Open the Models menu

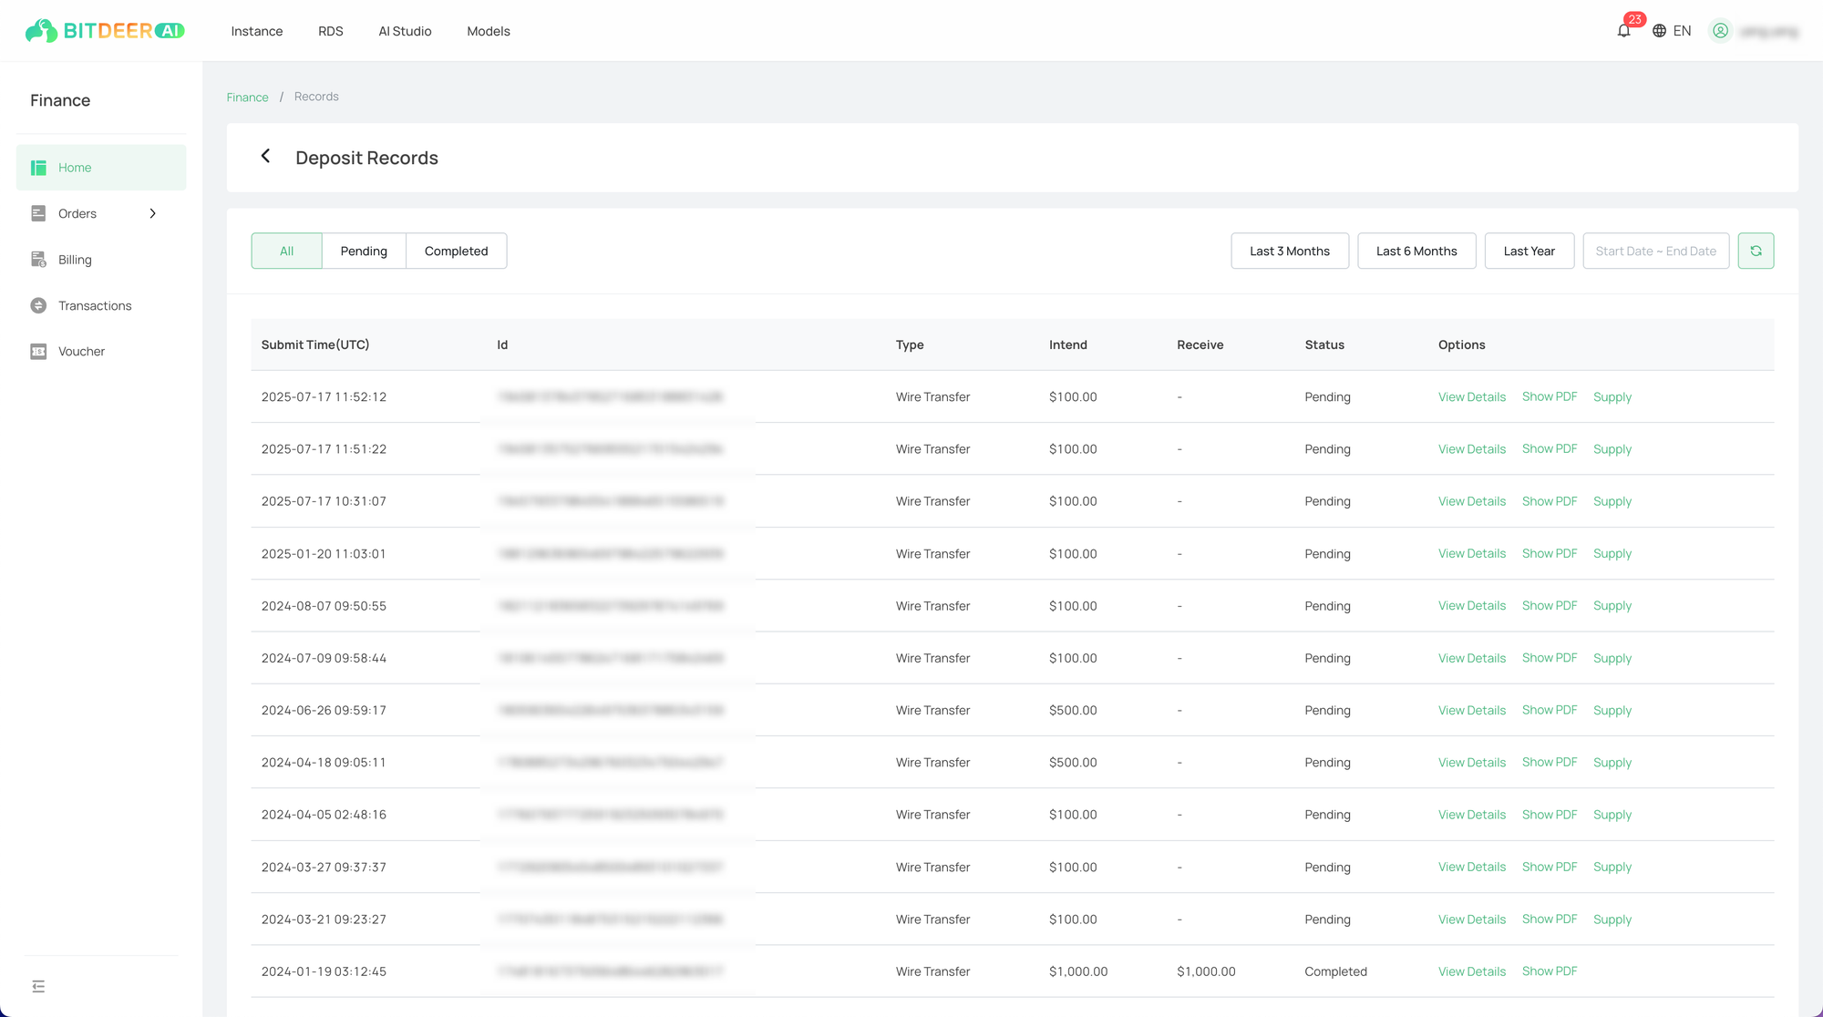point(488,31)
